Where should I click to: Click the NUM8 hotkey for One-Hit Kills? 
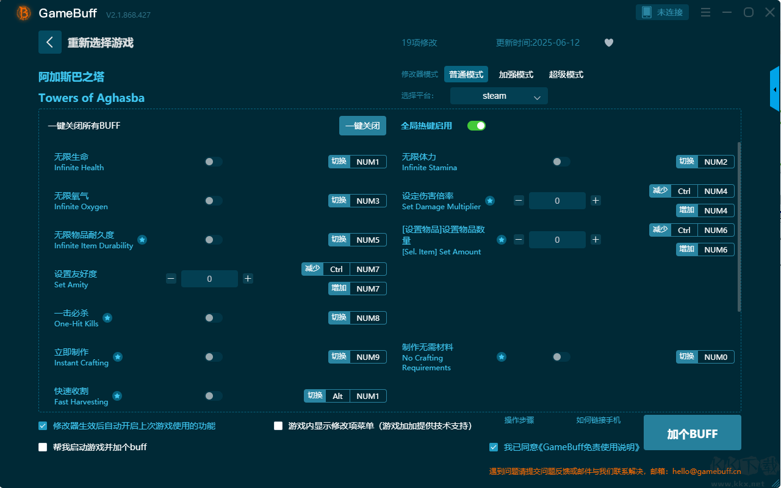[x=358, y=318]
